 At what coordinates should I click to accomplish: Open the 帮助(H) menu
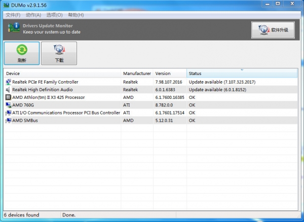(x=75, y=15)
